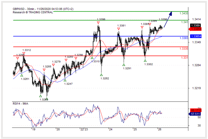The image size is (208, 139).
Task: Select the green 1.3435 resistance label
Action: coord(184,13)
